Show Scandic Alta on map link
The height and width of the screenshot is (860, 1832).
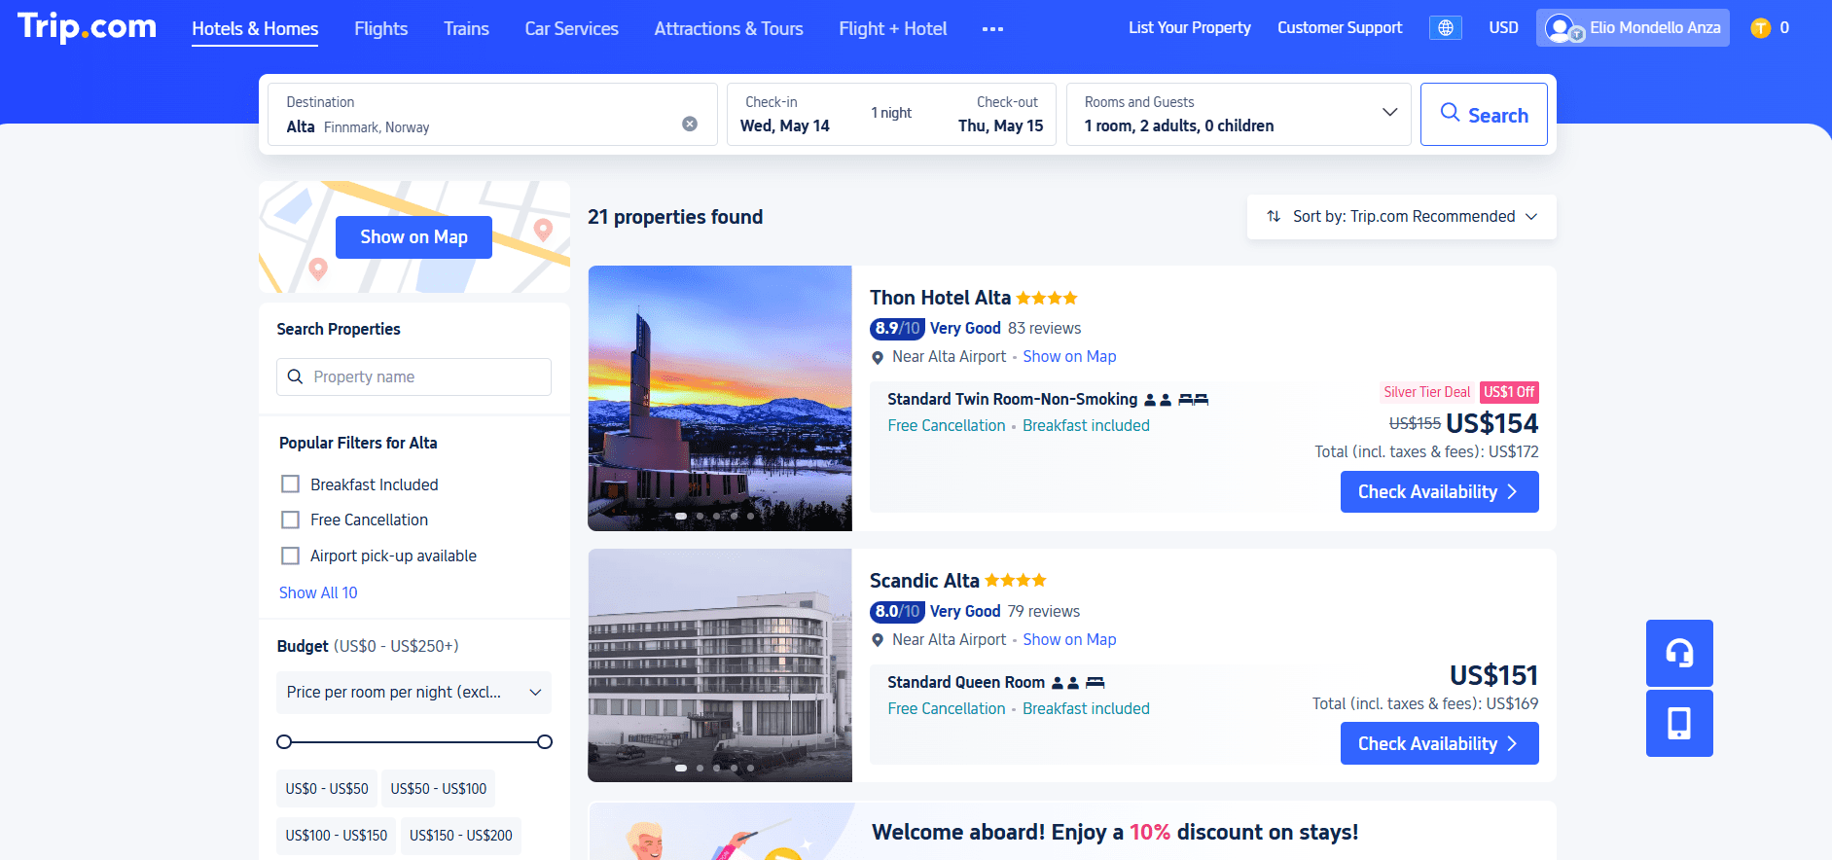coord(1069,640)
